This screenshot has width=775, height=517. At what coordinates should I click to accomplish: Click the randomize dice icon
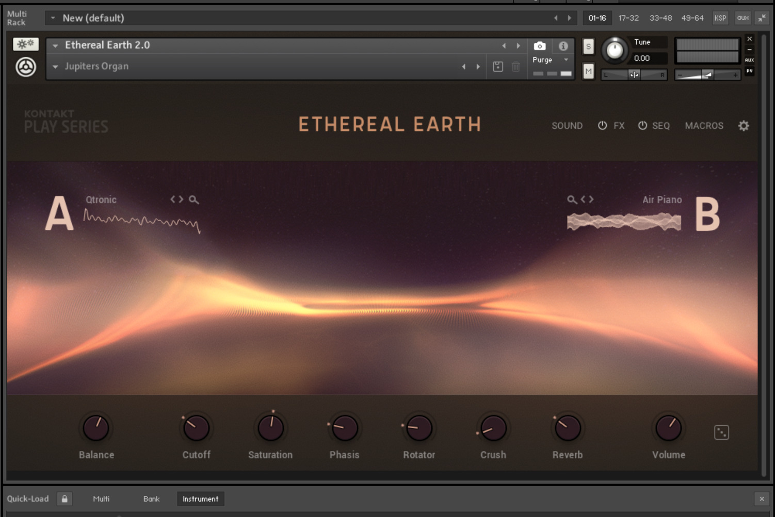721,432
